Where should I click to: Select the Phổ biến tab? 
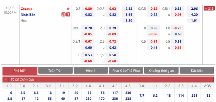[x=20, y=71]
